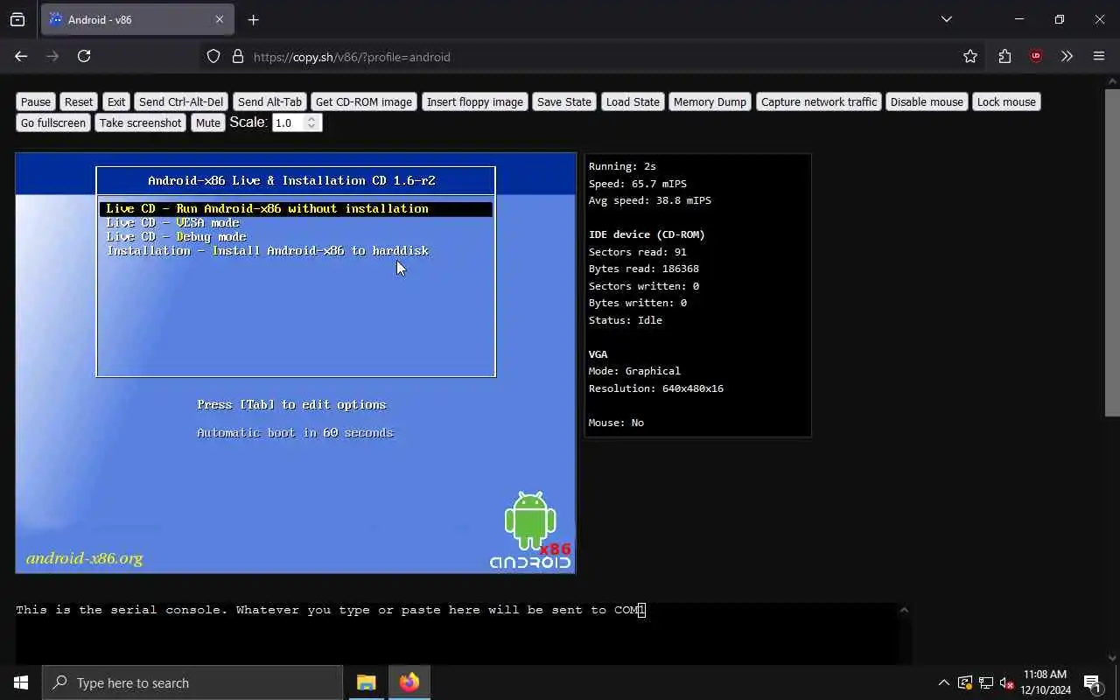Select the Android - v86 tab
Screen dimensions: 1120x700
138,19
